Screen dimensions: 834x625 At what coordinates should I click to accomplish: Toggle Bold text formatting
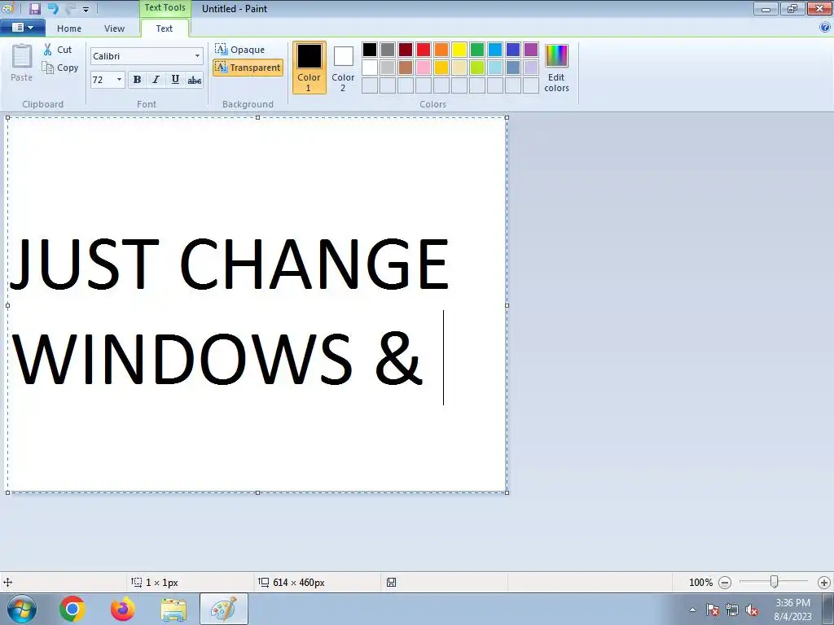coord(137,80)
